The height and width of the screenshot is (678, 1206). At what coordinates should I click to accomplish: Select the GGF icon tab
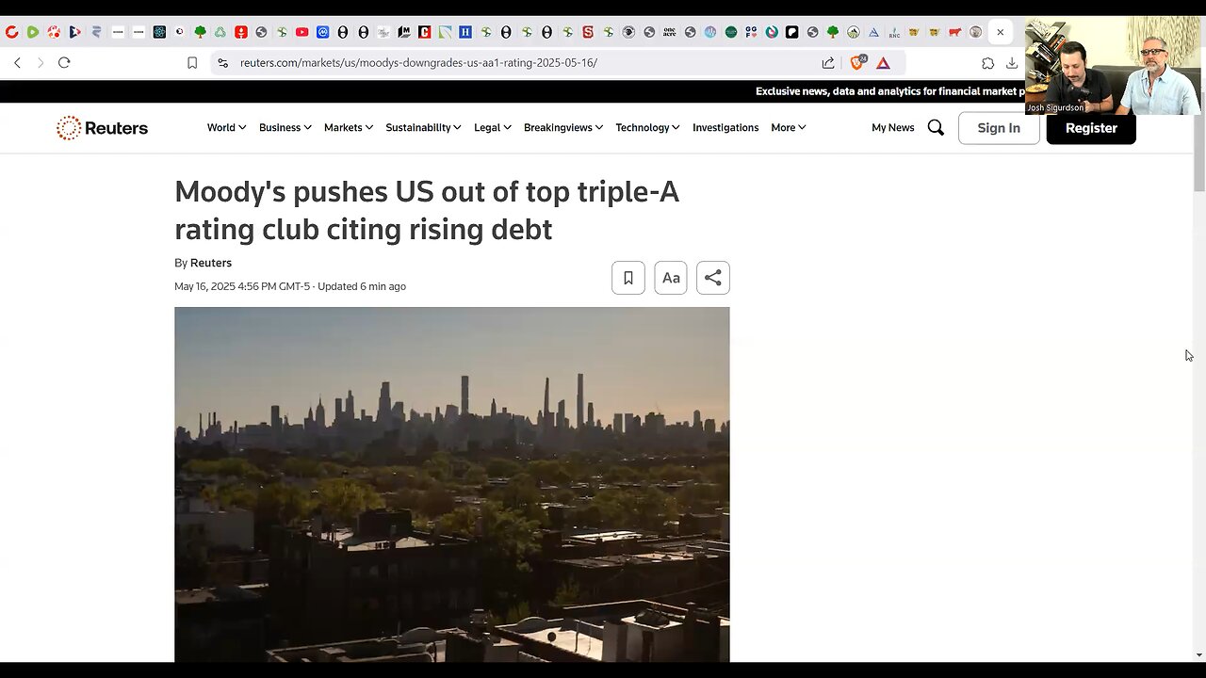(751, 32)
